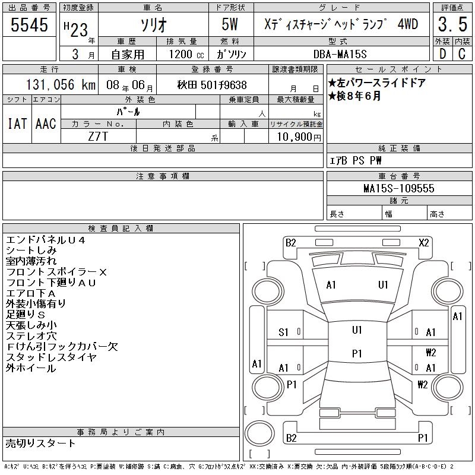
Task: Click the exterior color パール
Action: (x=128, y=112)
